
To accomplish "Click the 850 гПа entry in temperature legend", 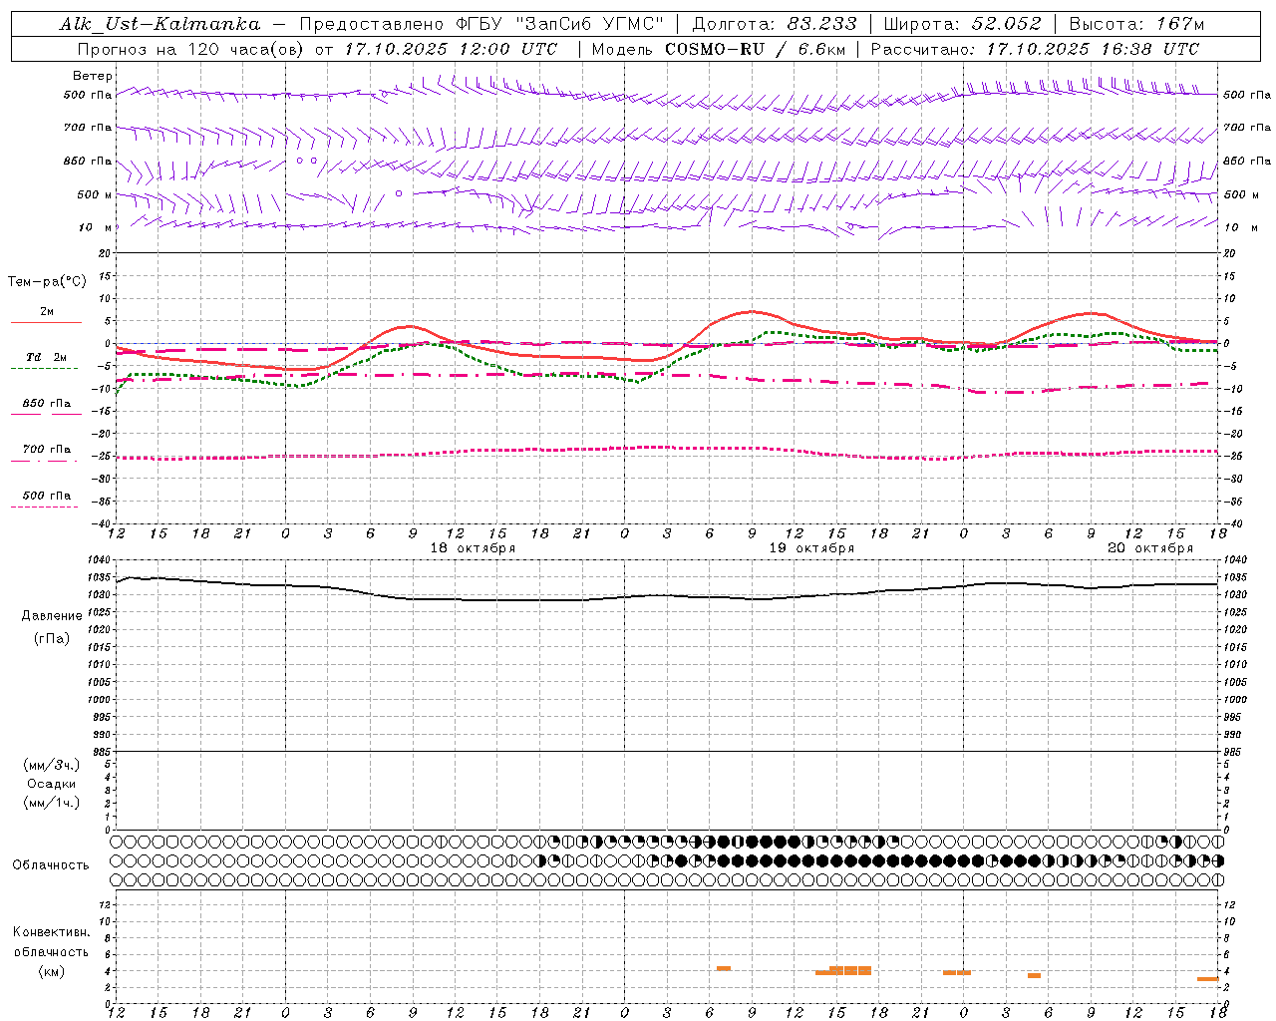I will tap(47, 404).
